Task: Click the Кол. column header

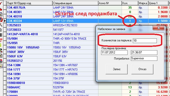Action: pyautogui.click(x=130, y=3)
